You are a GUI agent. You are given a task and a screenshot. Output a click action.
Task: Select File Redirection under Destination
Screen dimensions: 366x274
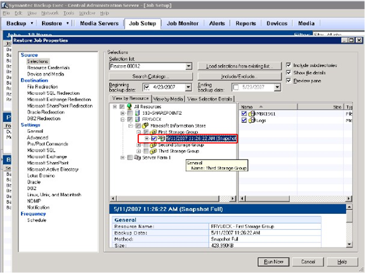pos(42,87)
